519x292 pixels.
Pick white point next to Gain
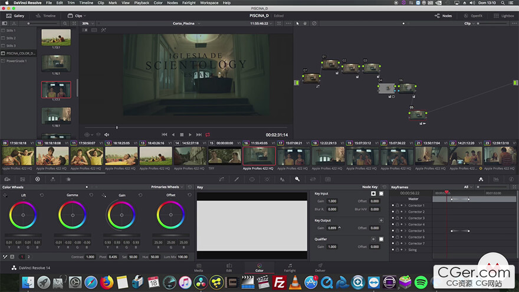pos(104,195)
